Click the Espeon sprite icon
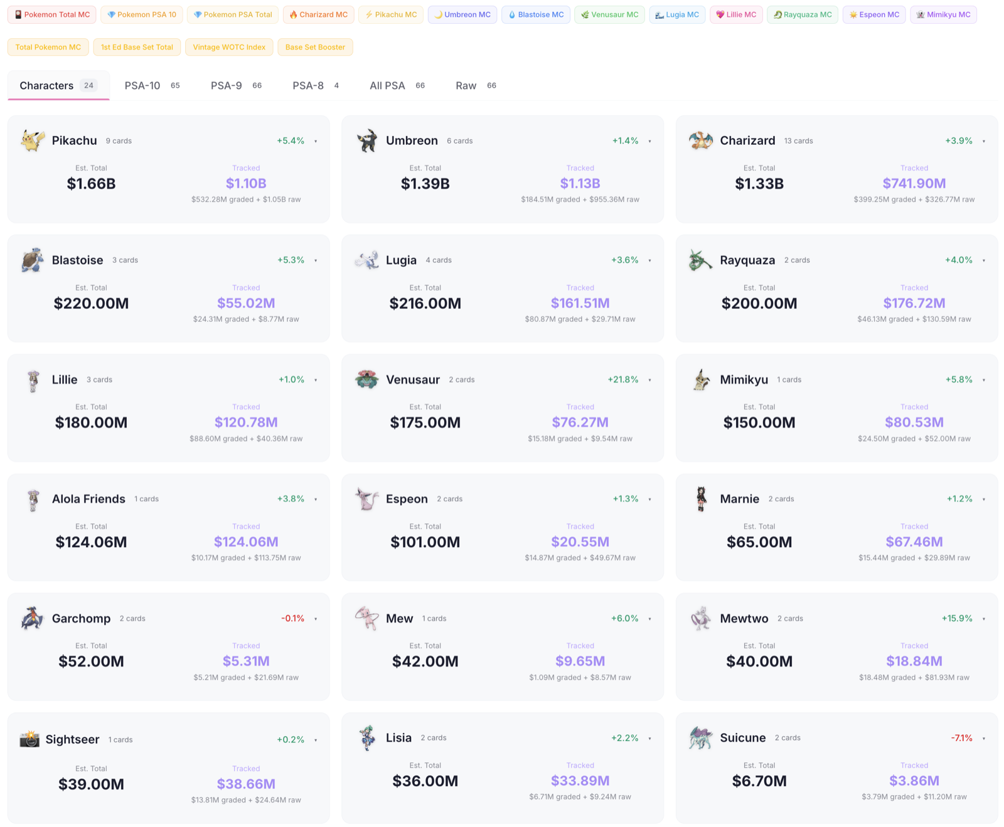 click(x=367, y=499)
